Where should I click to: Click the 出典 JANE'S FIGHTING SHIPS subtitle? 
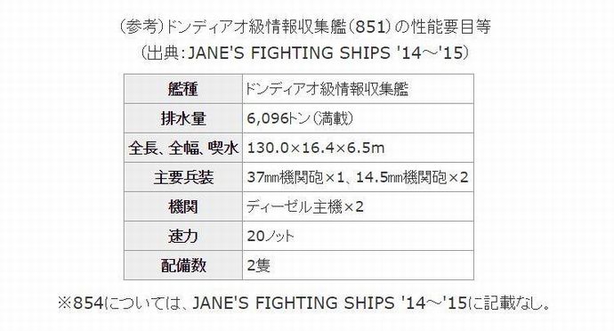(x=304, y=52)
